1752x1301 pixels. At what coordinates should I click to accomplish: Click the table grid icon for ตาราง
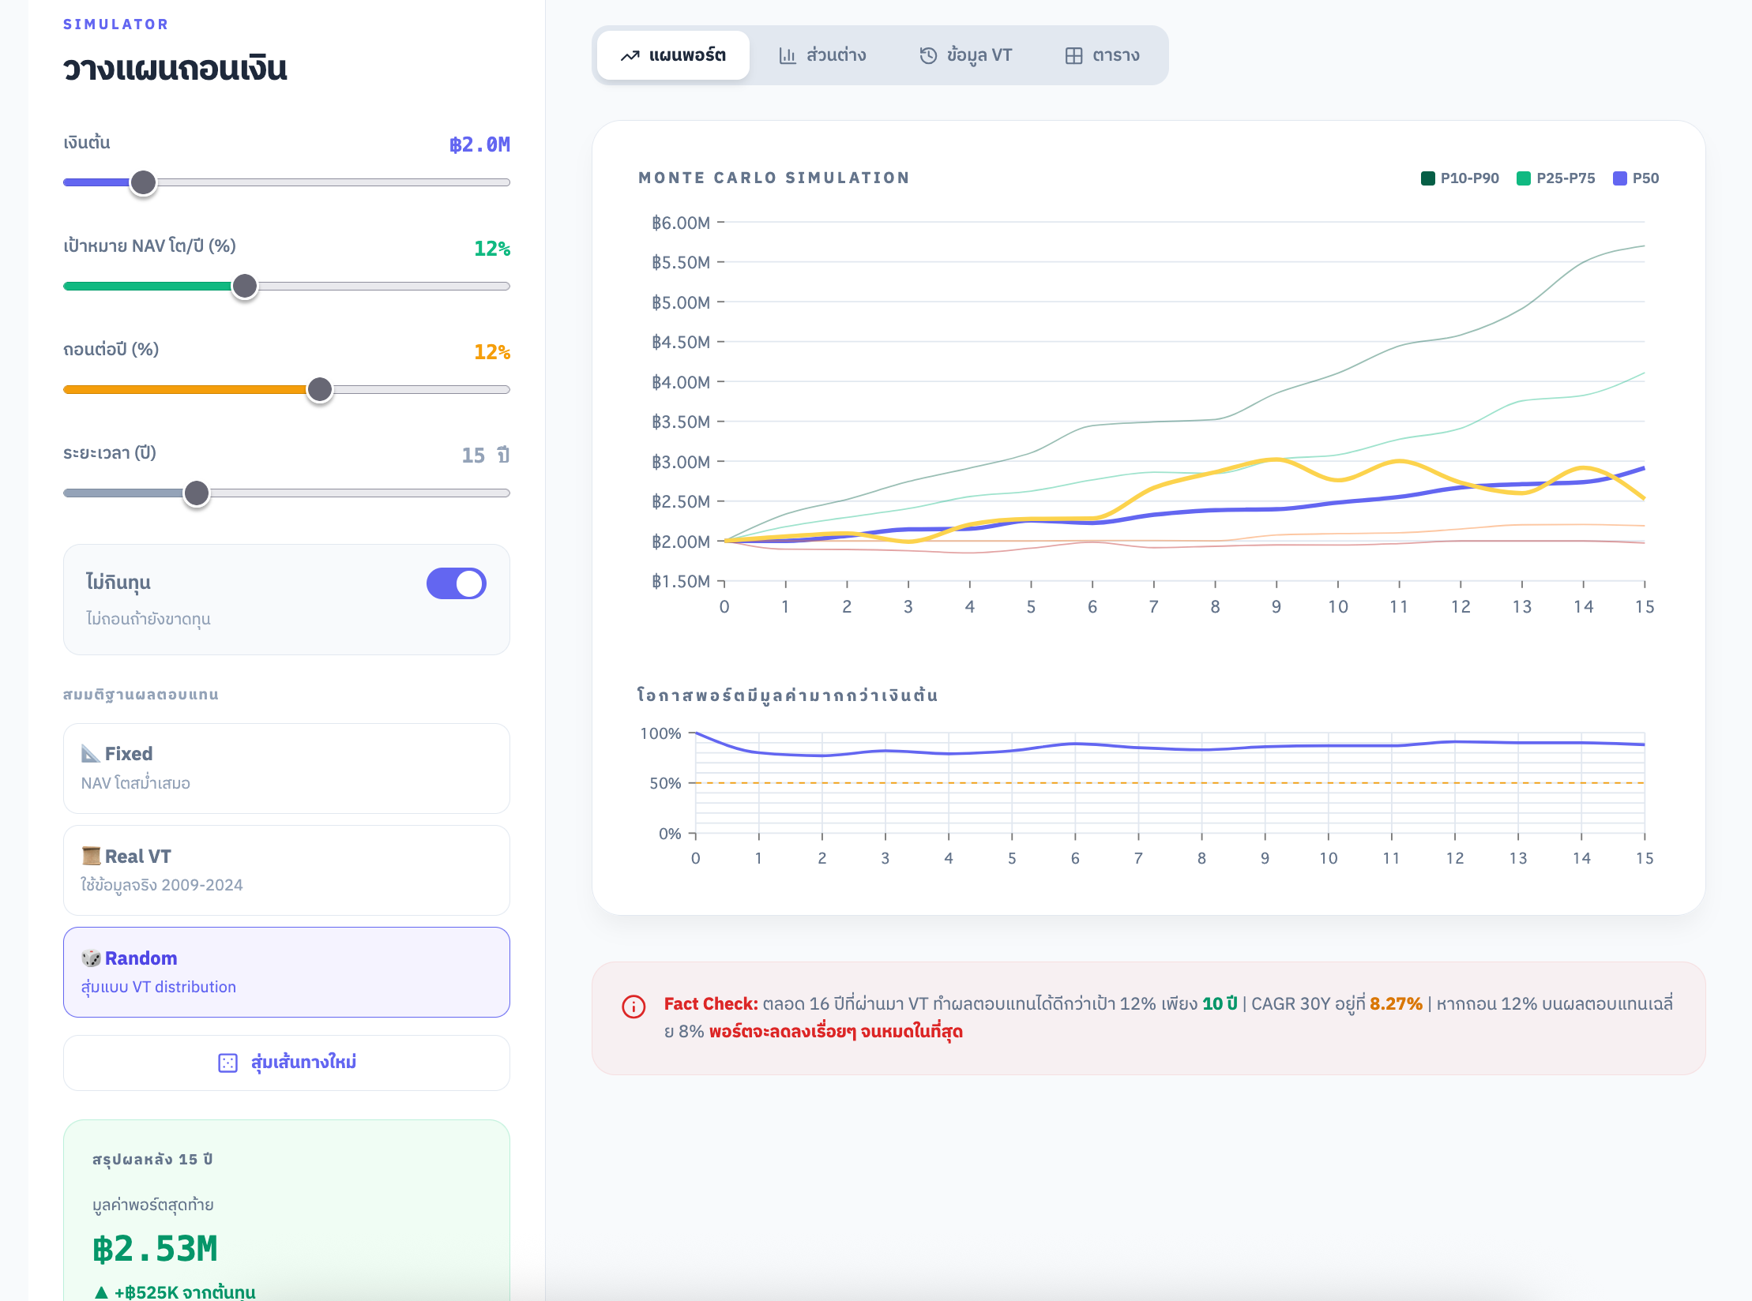click(1073, 56)
